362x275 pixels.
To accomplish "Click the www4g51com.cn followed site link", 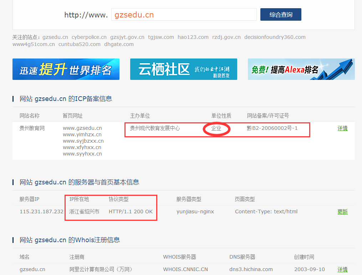I will [x=34, y=44].
